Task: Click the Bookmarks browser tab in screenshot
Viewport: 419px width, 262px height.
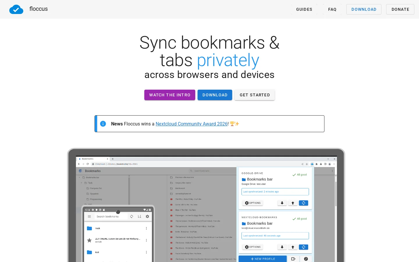Action: pos(93,159)
